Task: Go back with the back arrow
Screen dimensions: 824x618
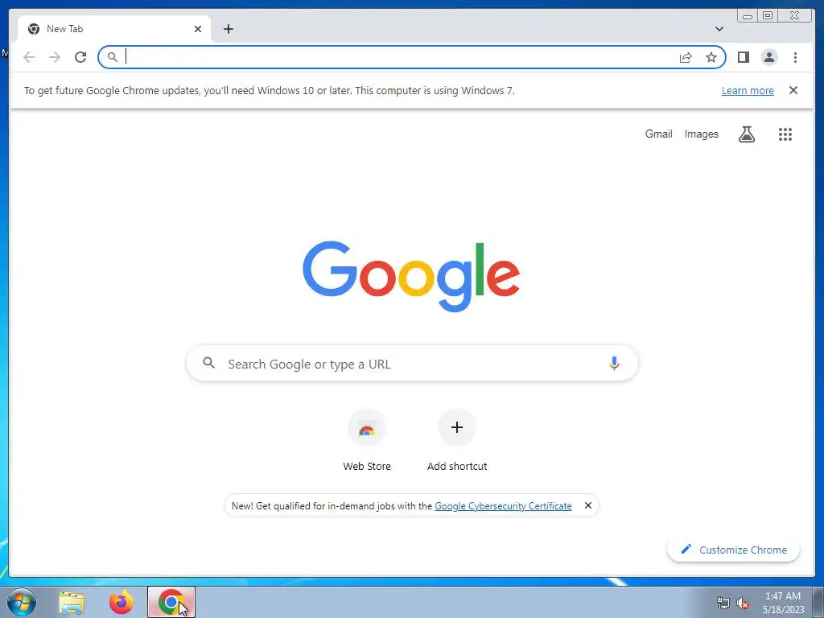Action: [x=29, y=57]
